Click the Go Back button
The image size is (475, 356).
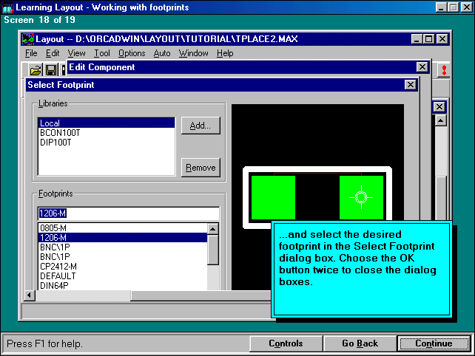[x=360, y=343]
